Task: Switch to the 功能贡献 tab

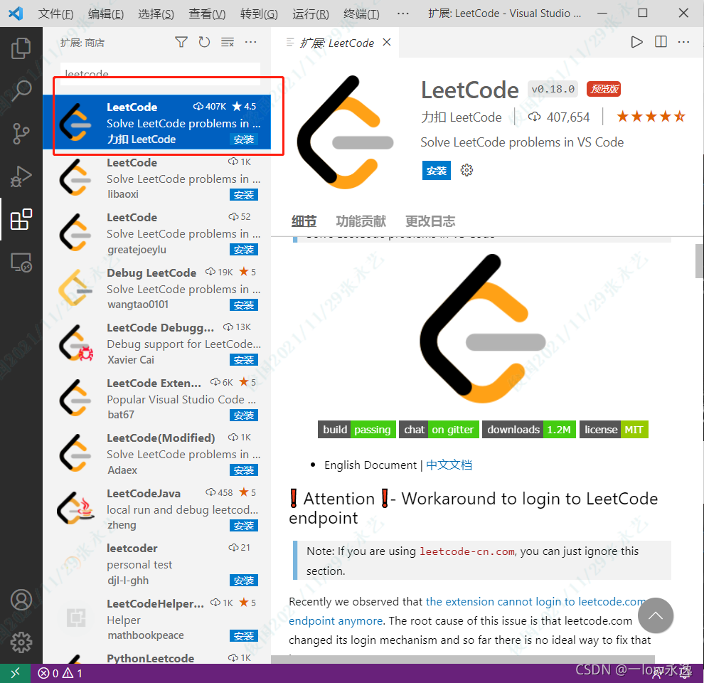Action: click(x=361, y=221)
